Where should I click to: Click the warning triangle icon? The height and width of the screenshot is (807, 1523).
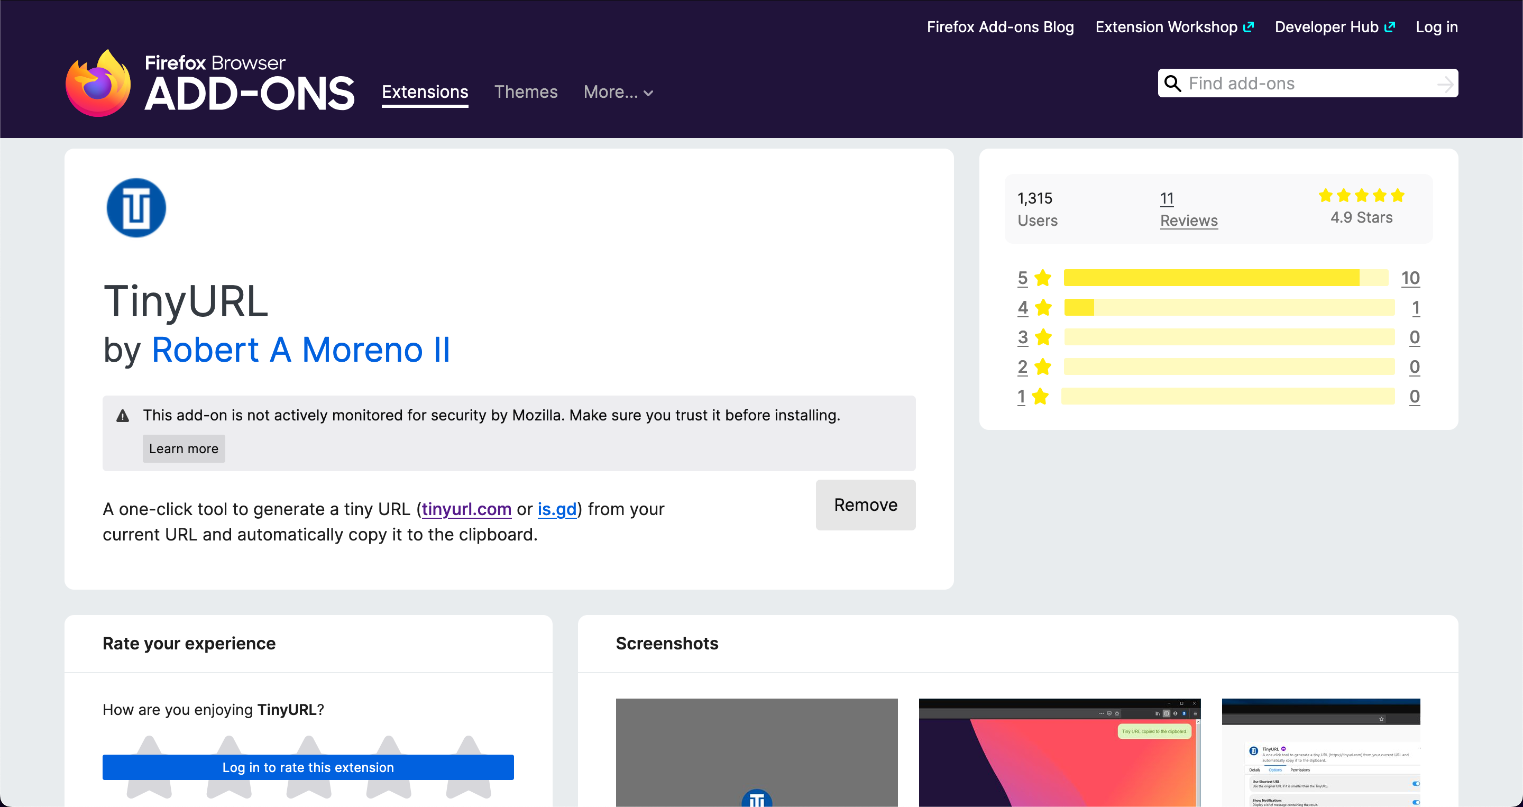tap(122, 416)
